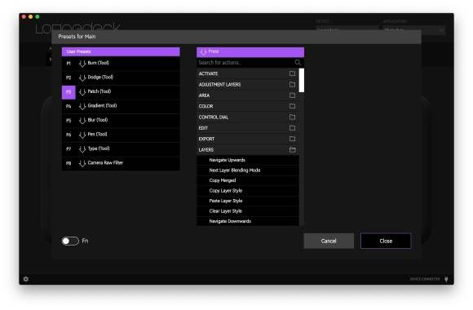Toggle the Fn switch
This screenshot has width=473, height=310.
(x=70, y=241)
